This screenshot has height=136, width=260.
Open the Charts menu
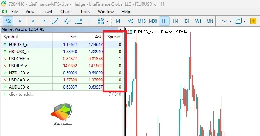(x=66, y=12)
